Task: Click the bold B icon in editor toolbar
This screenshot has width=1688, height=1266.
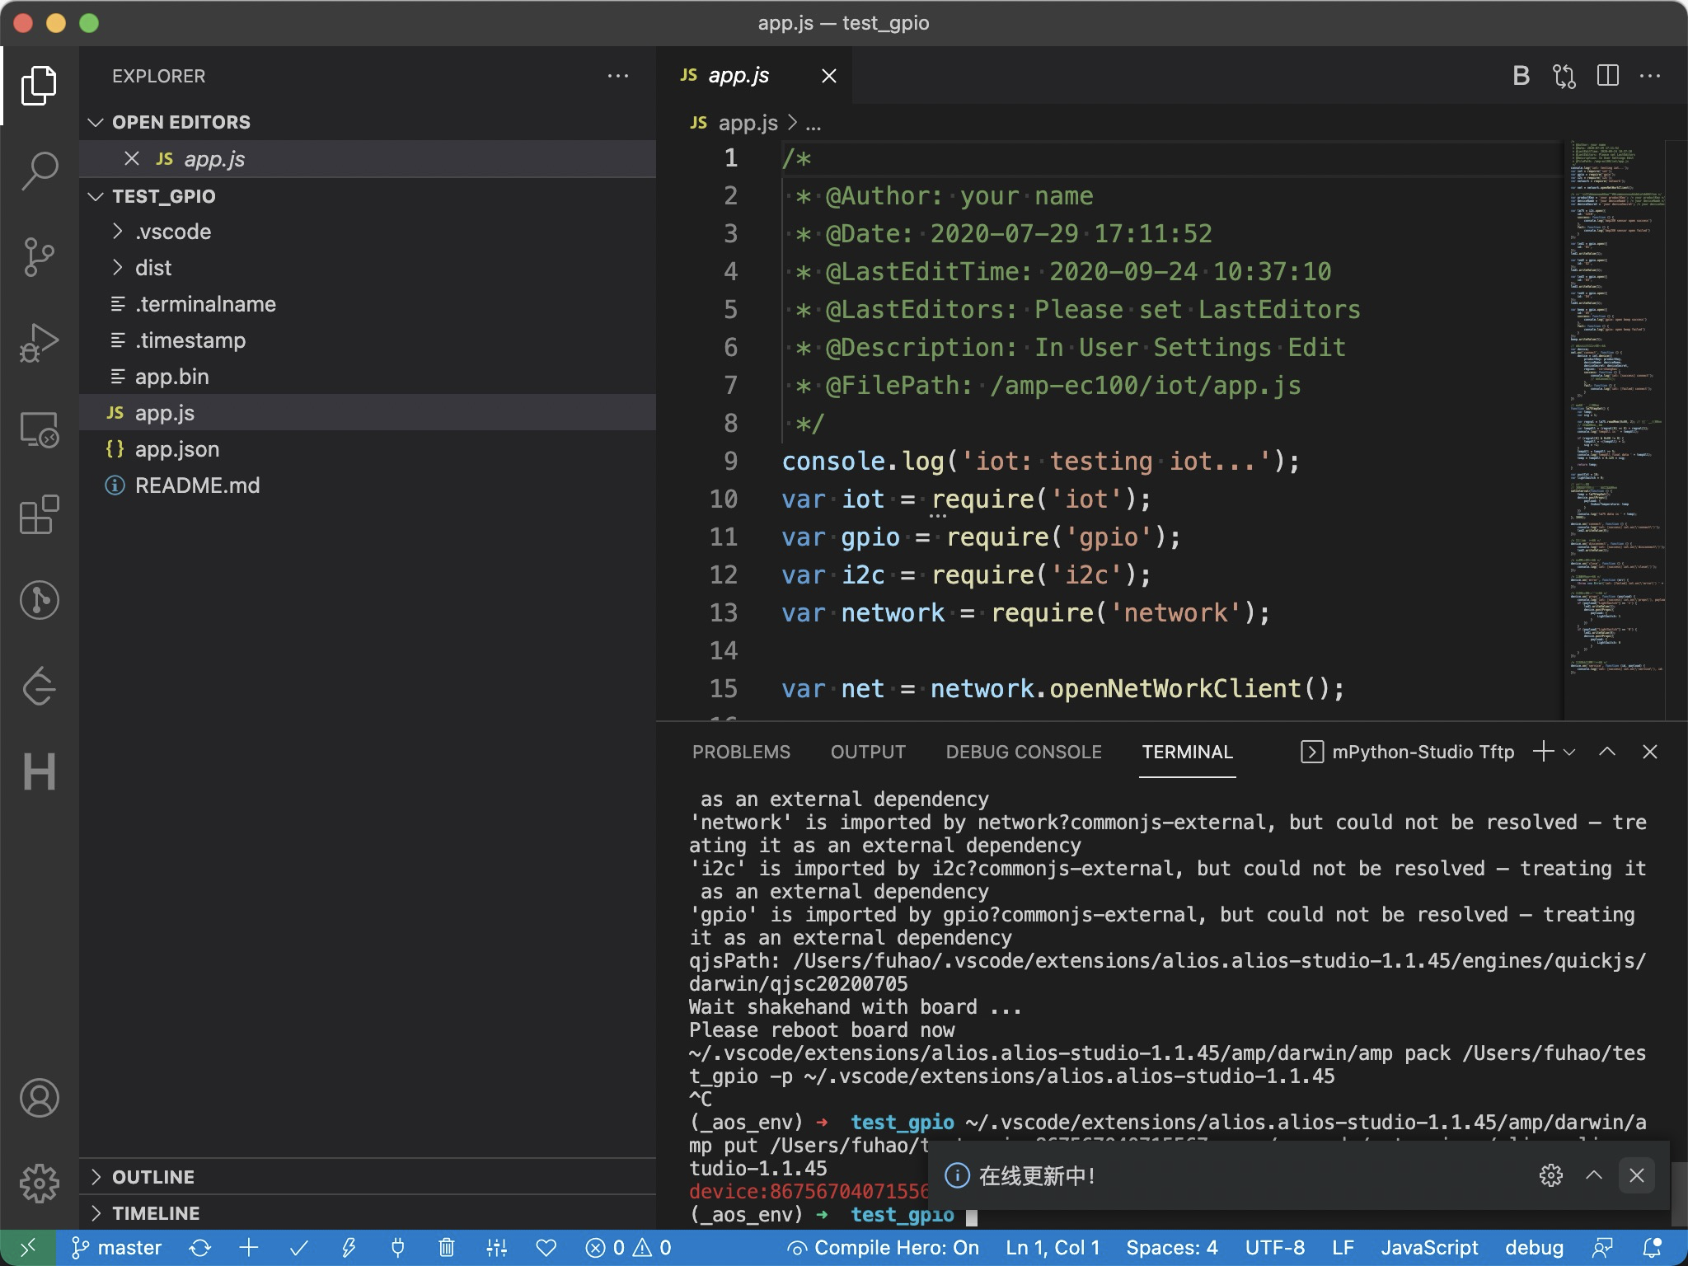Action: (x=1522, y=76)
